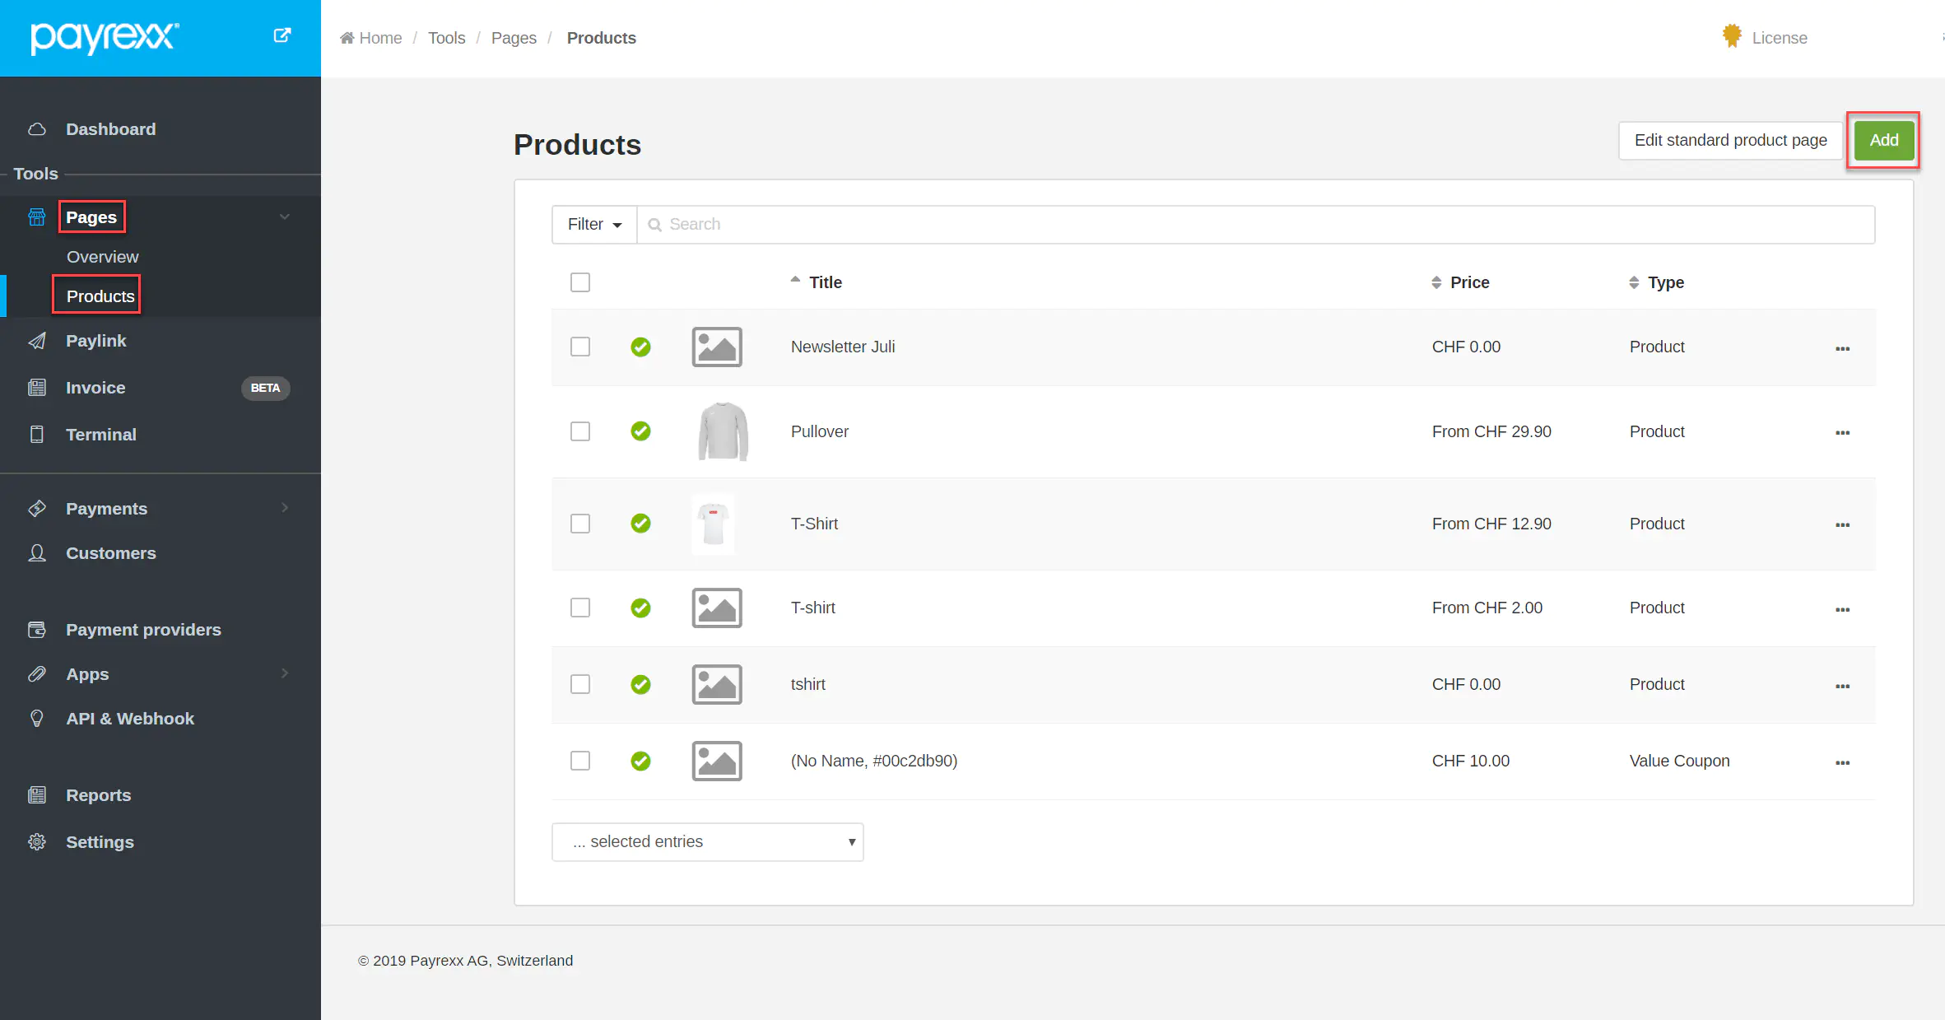Screen dimensions: 1945x1020
Task: Click the green Add button
Action: (x=1883, y=140)
